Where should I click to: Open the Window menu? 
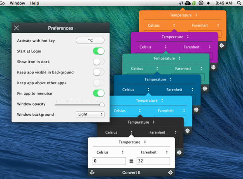point(17,3)
